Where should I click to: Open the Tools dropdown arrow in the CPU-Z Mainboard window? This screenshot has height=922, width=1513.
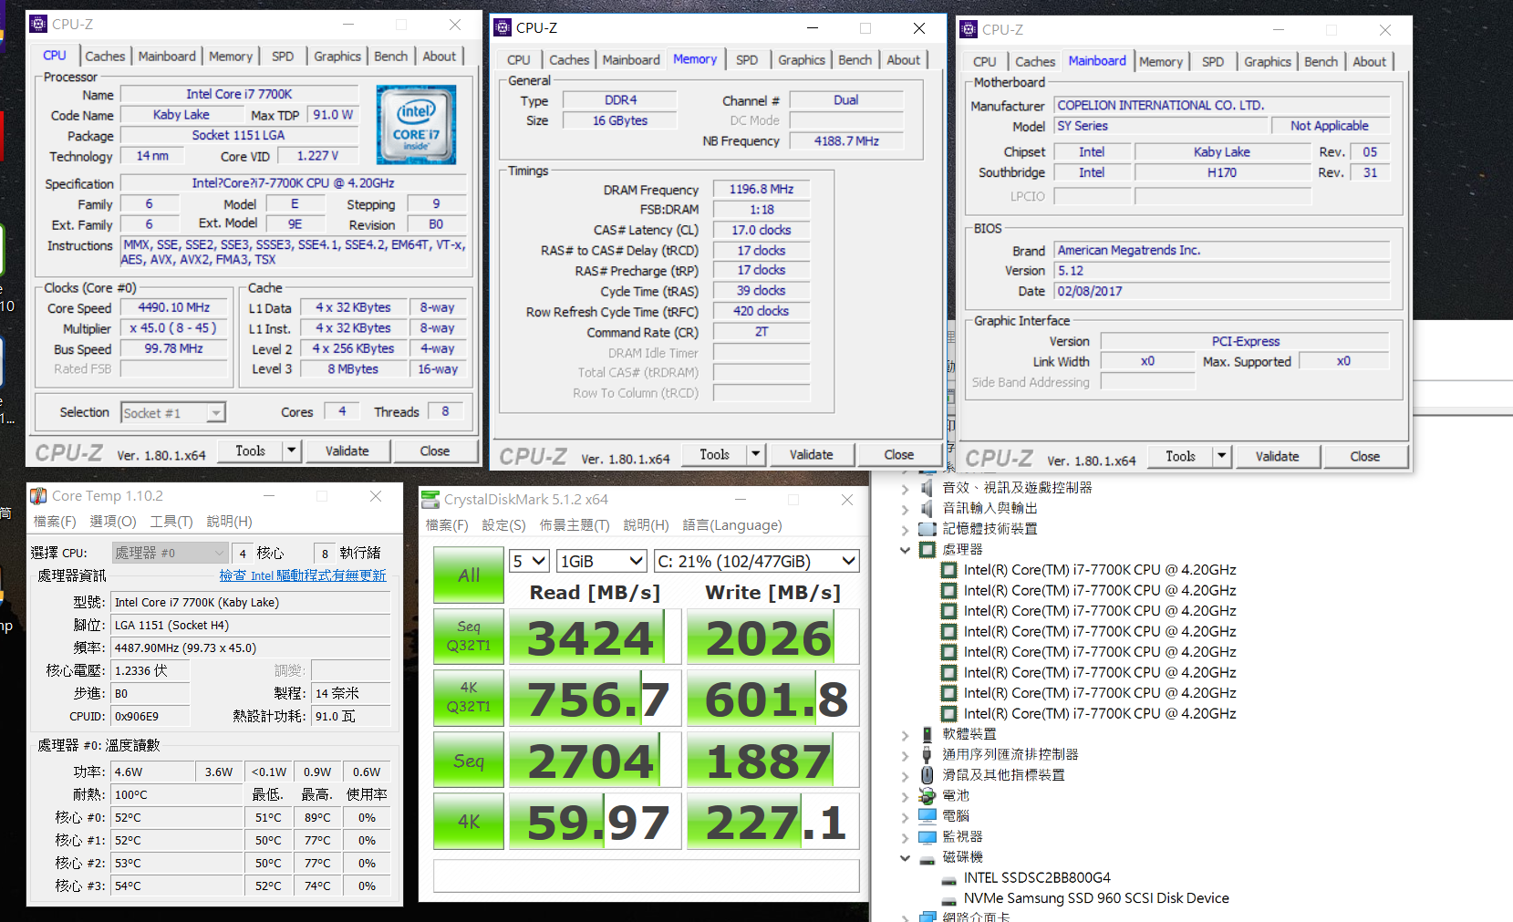click(x=1221, y=456)
